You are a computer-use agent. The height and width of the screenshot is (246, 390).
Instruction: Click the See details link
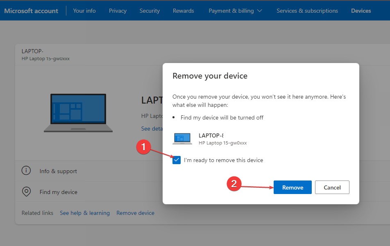[x=152, y=129]
